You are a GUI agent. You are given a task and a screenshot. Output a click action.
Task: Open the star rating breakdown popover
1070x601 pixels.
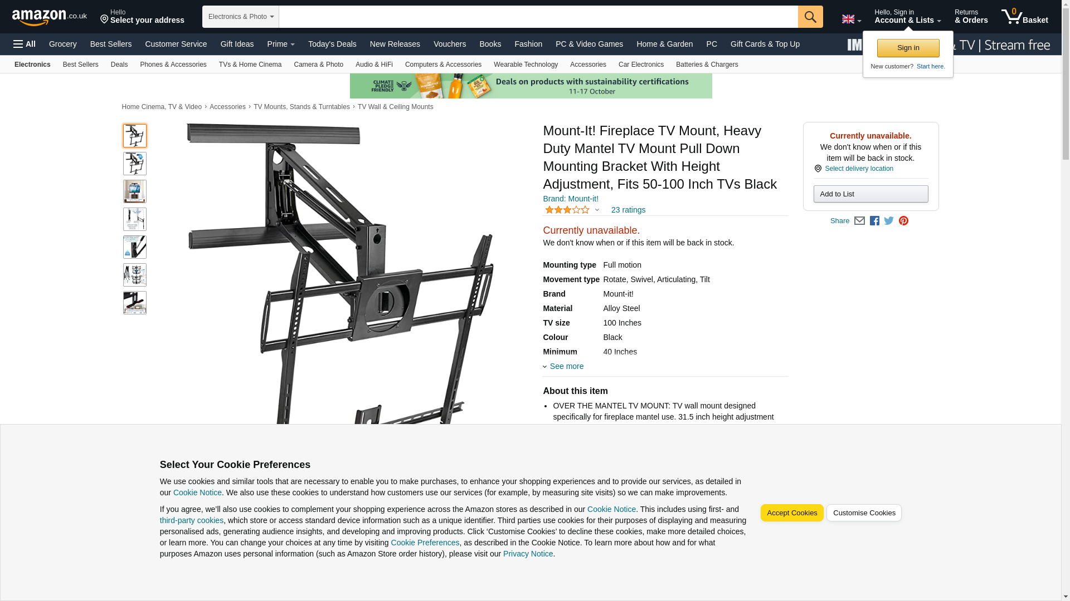[x=572, y=210]
